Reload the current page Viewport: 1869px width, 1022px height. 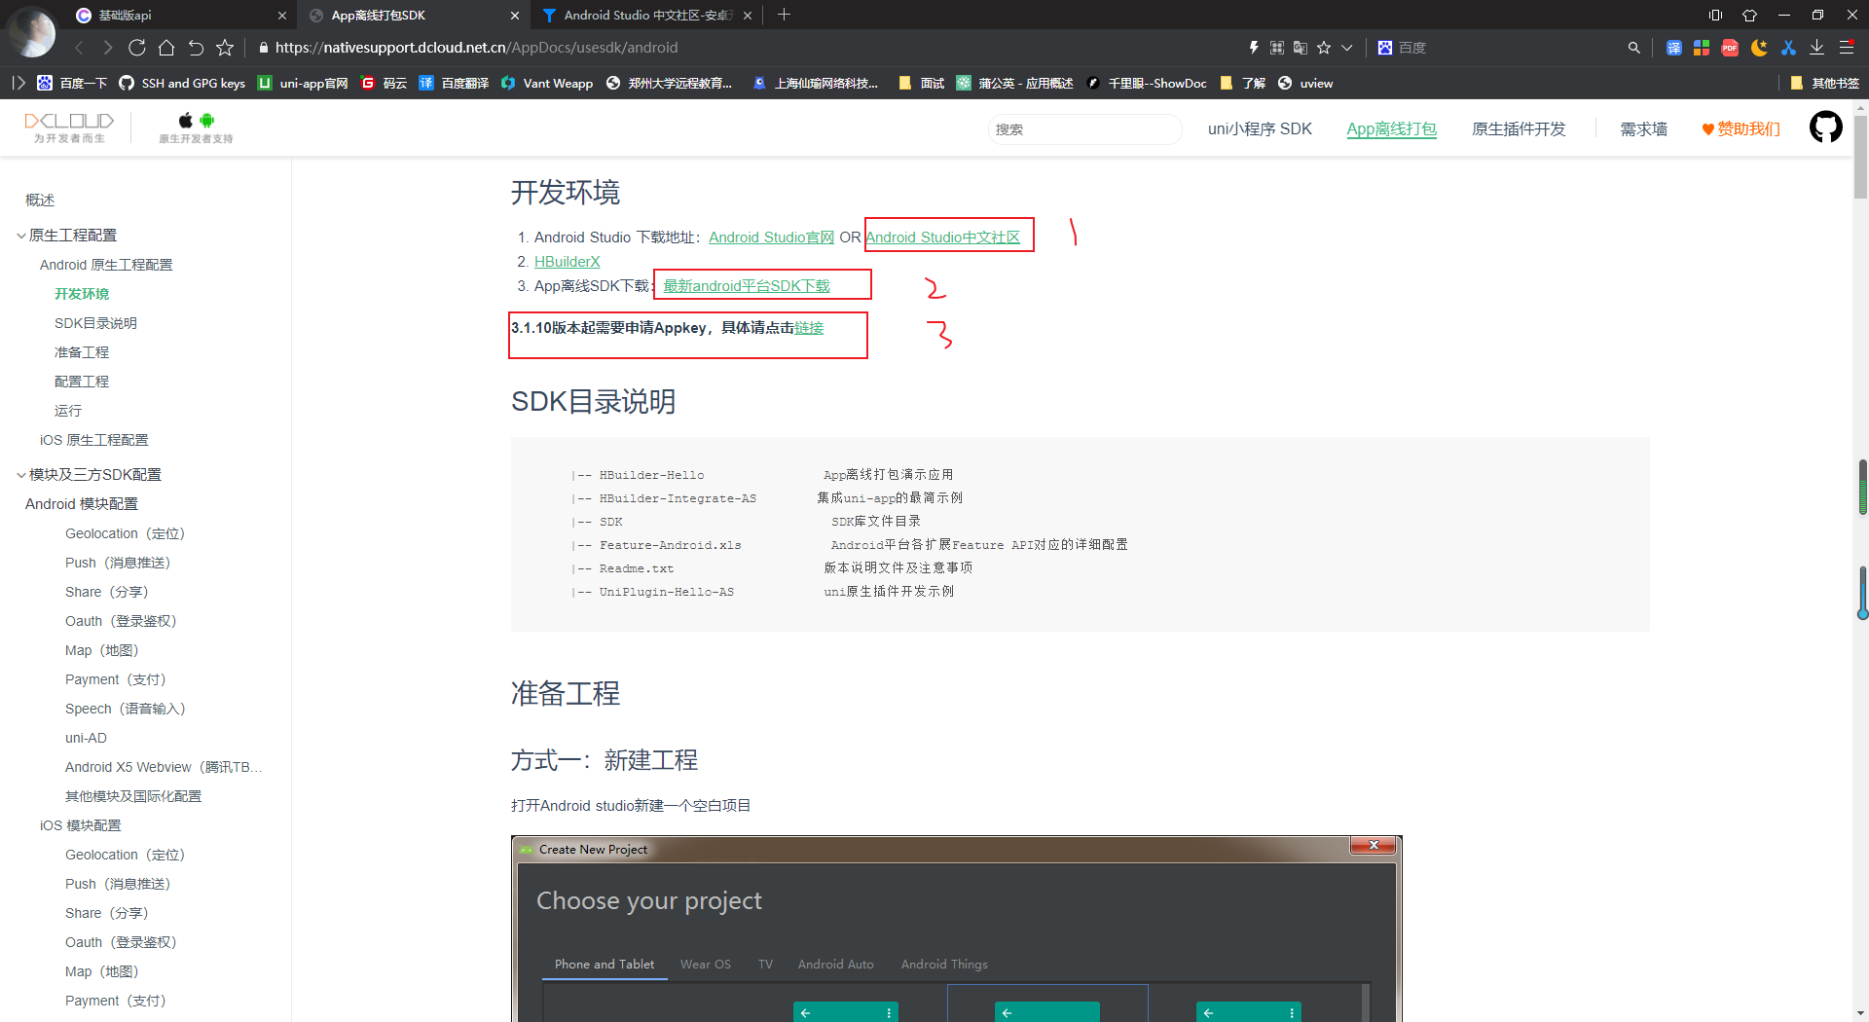(137, 48)
